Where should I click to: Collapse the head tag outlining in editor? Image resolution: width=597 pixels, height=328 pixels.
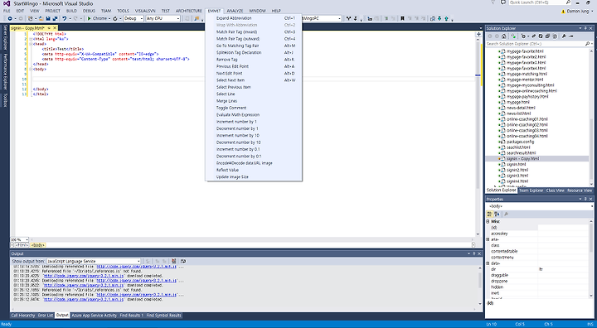31,44
